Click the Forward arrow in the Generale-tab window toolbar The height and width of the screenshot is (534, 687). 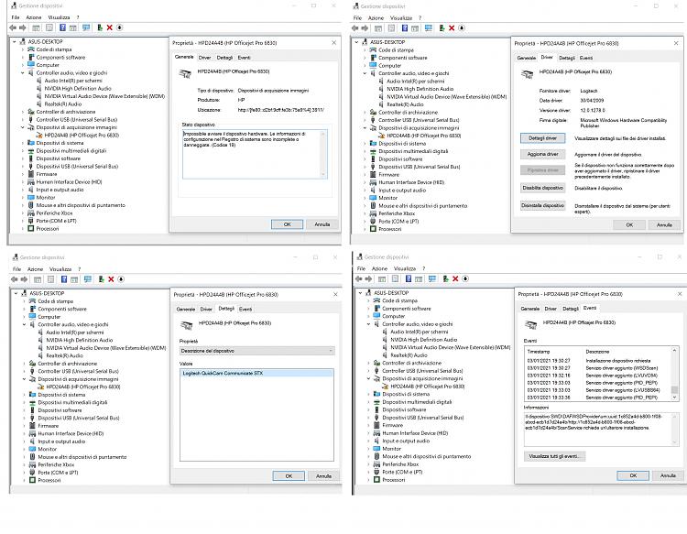22,27
